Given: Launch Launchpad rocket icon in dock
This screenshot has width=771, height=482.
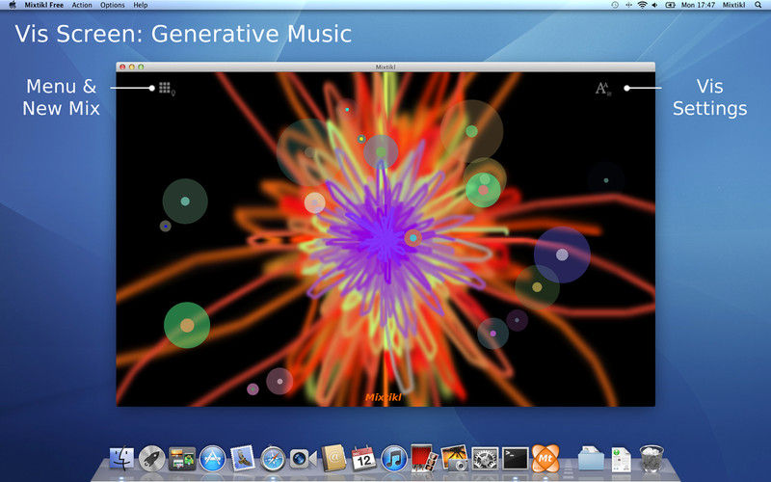Looking at the screenshot, I should (x=151, y=459).
